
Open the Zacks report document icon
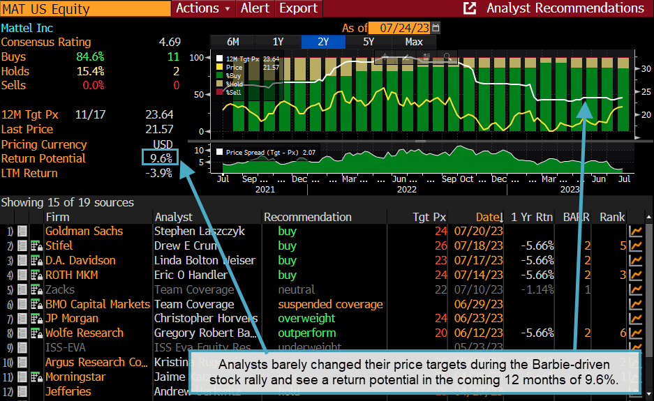coord(22,289)
